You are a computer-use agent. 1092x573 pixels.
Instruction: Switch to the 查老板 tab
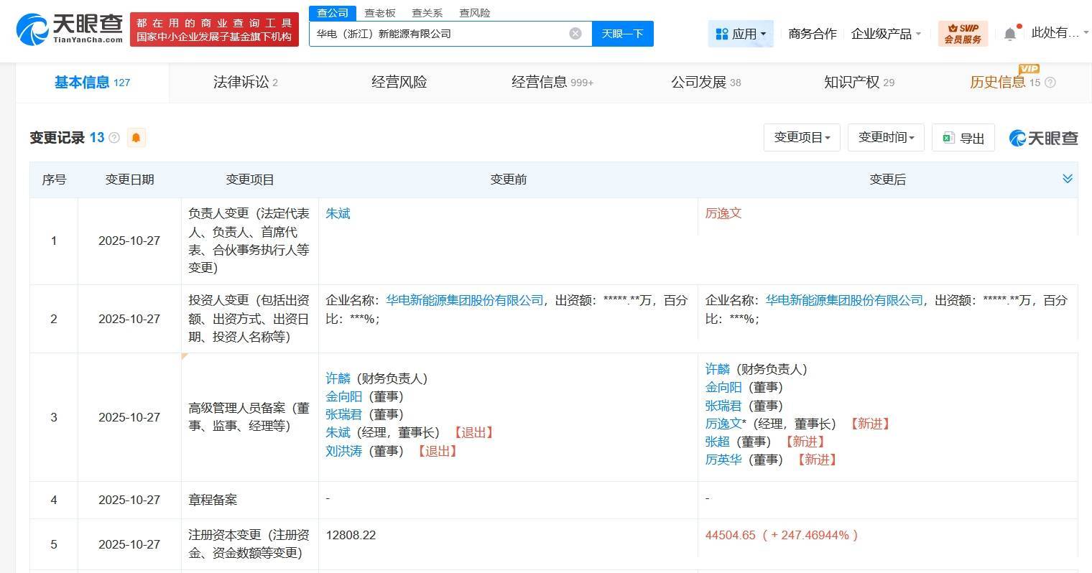coord(379,12)
